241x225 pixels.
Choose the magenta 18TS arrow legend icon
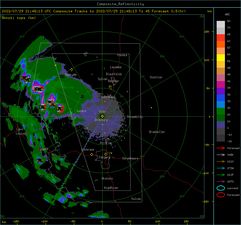(x=221, y=181)
